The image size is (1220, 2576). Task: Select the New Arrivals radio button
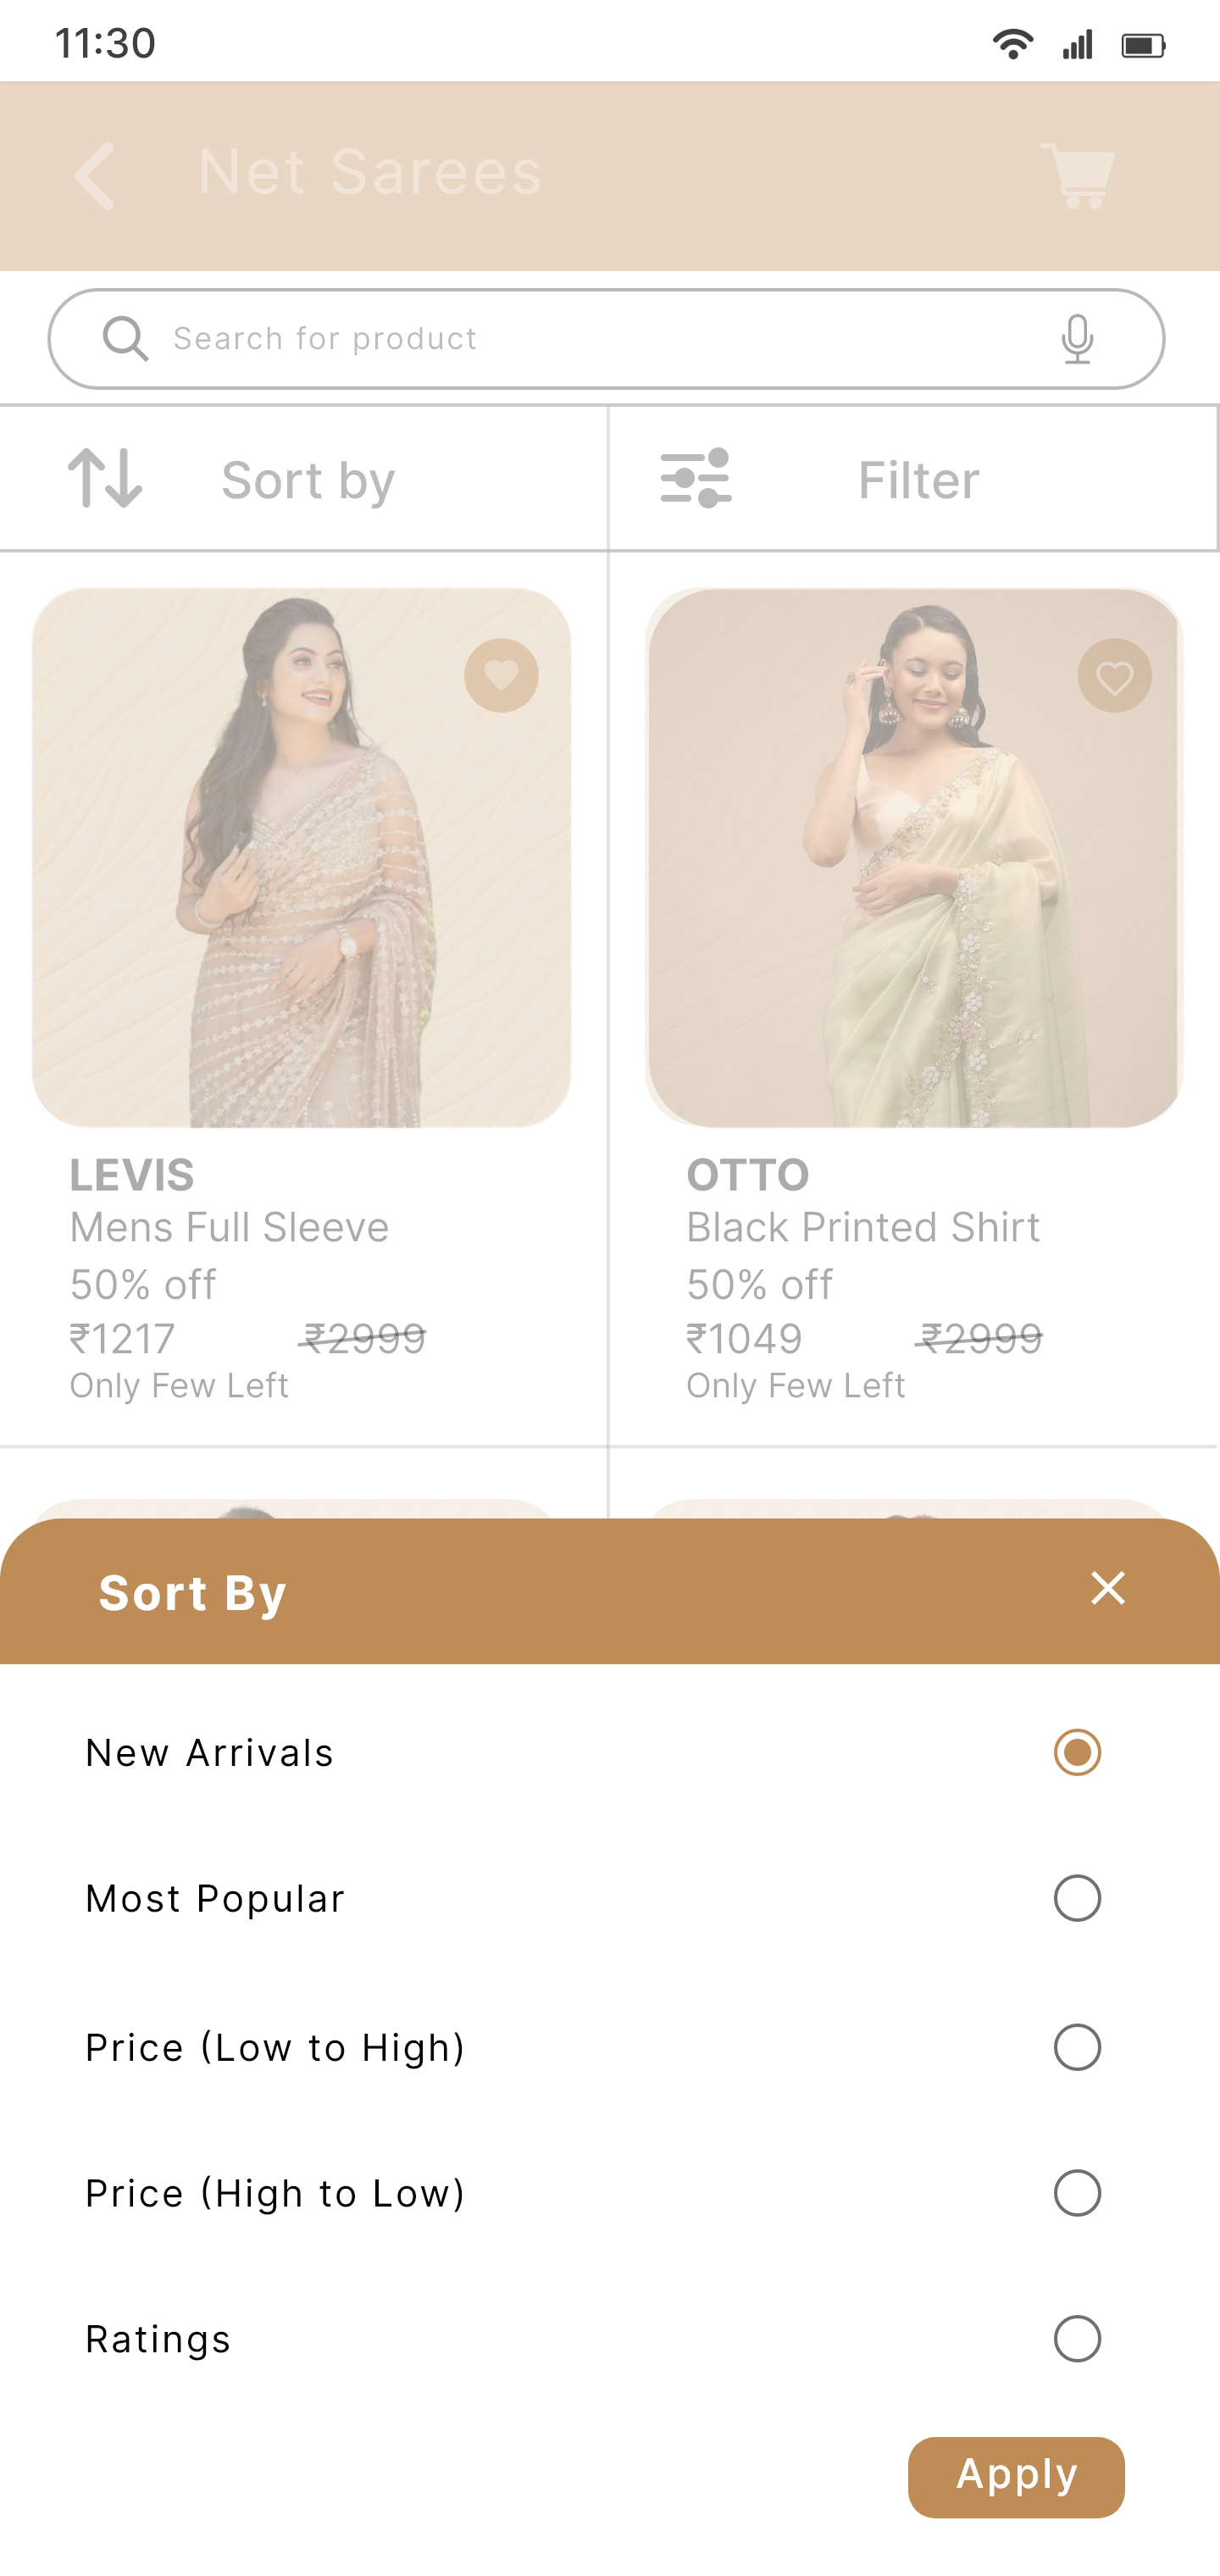pyautogui.click(x=1077, y=1752)
